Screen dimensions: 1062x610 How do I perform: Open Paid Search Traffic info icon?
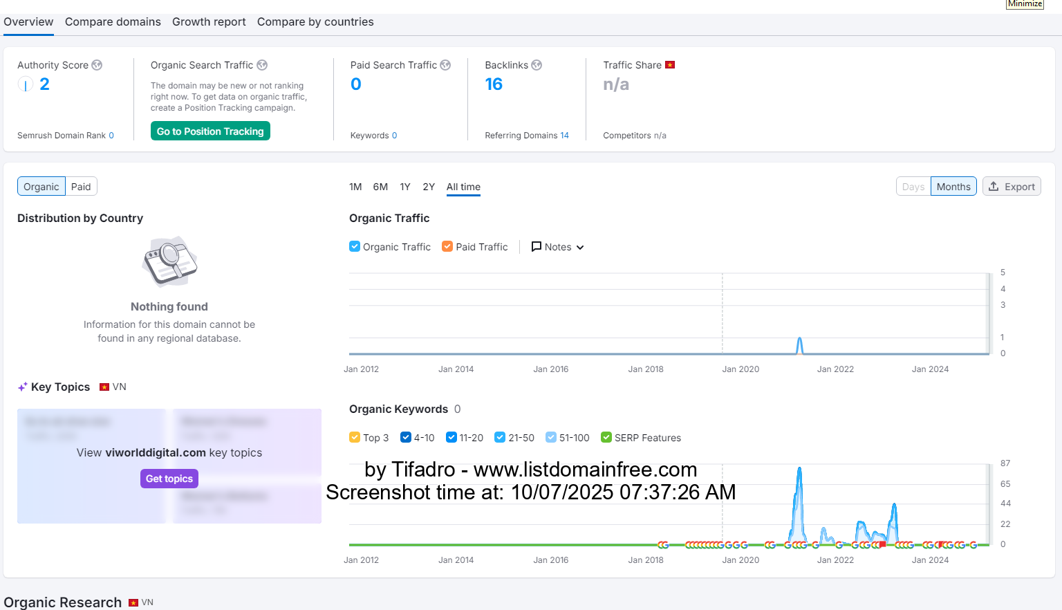tap(445, 65)
